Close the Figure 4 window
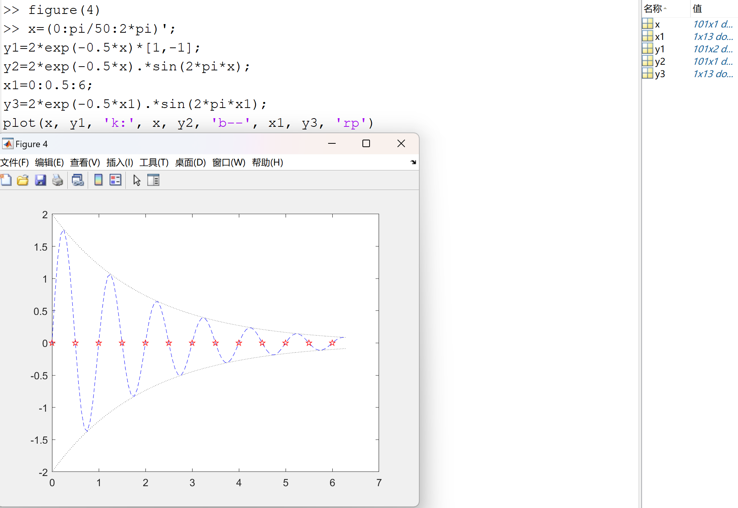 pos(401,143)
